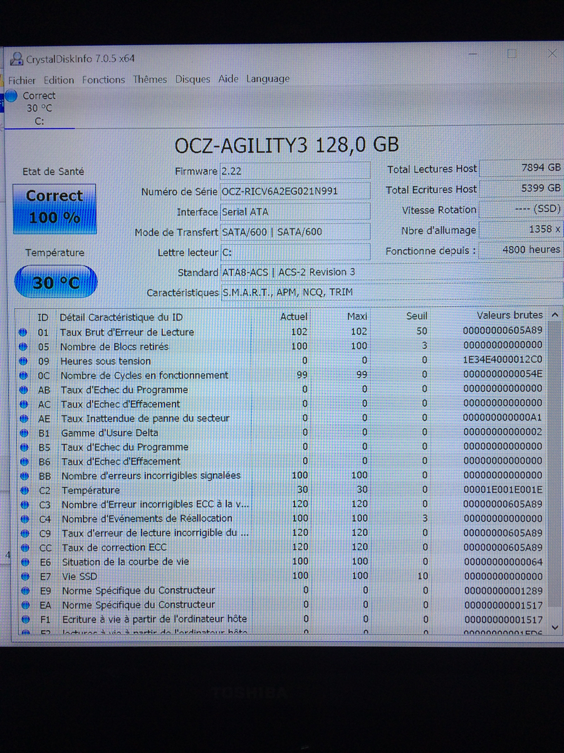The width and height of the screenshot is (564, 753).
Task: Select 'Situation de la courbe de vie' row
Action: click(x=282, y=562)
